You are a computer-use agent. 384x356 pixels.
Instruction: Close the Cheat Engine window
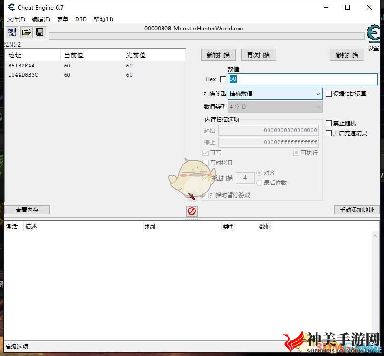point(369,7)
